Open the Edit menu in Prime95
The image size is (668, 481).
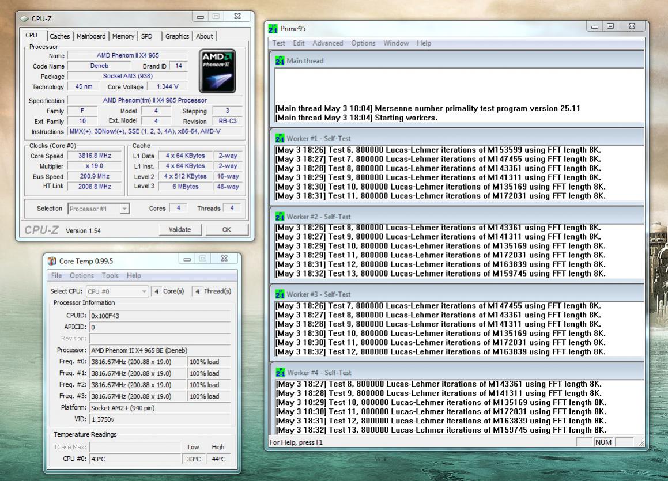pyautogui.click(x=299, y=43)
